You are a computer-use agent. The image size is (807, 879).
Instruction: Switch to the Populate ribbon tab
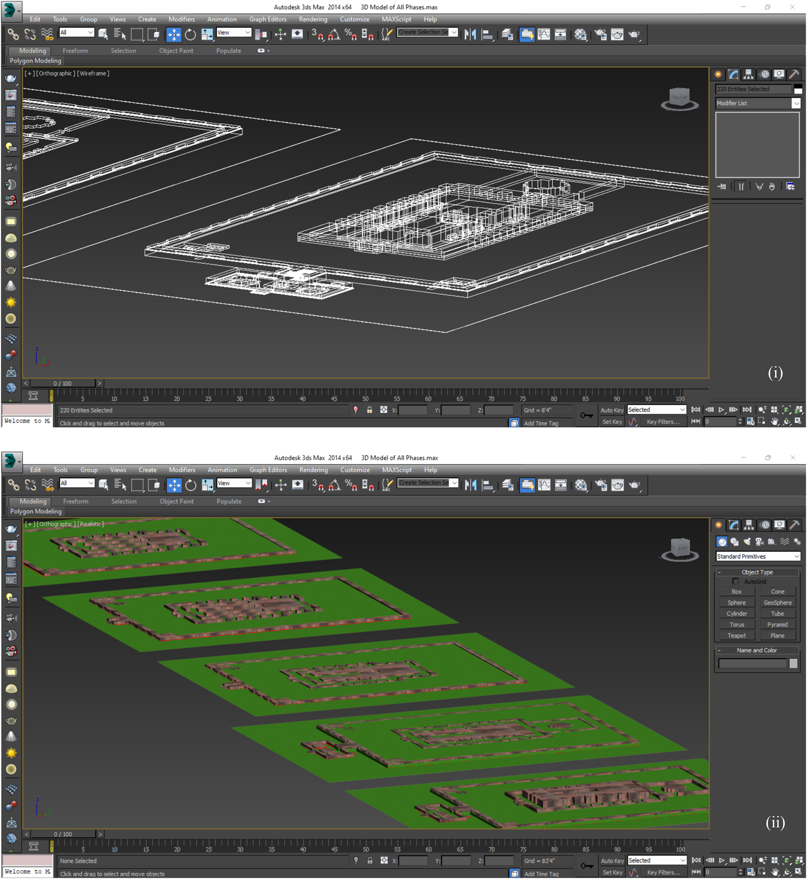(x=228, y=50)
